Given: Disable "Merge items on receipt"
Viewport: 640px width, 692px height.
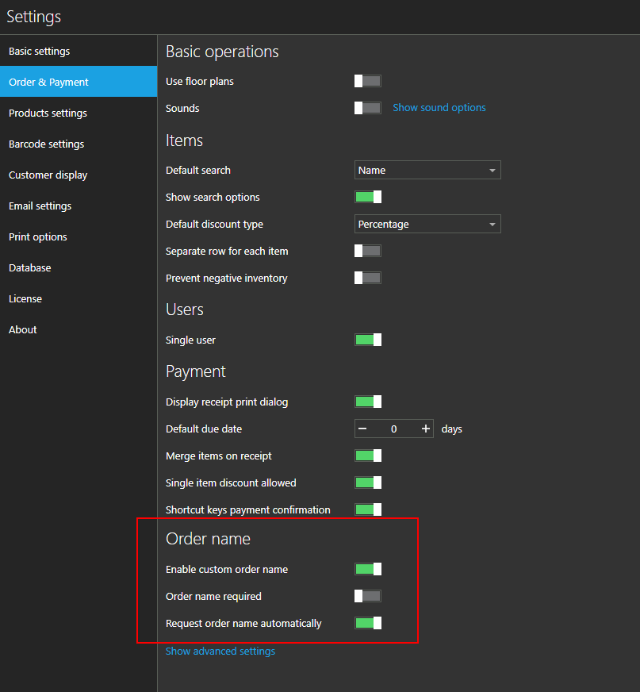Looking at the screenshot, I should tap(367, 456).
